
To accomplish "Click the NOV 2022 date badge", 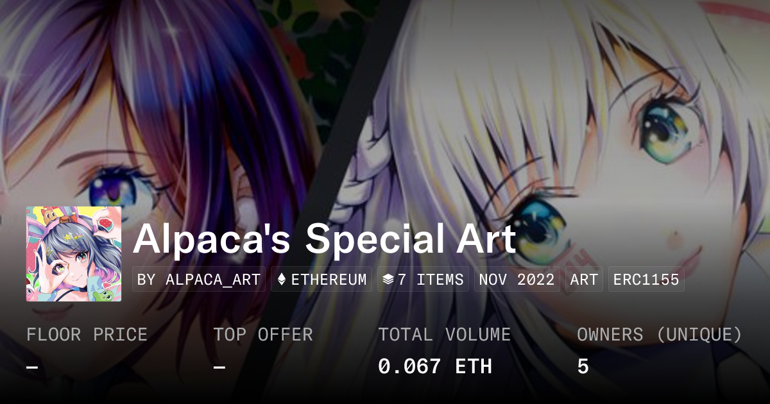I will point(517,280).
